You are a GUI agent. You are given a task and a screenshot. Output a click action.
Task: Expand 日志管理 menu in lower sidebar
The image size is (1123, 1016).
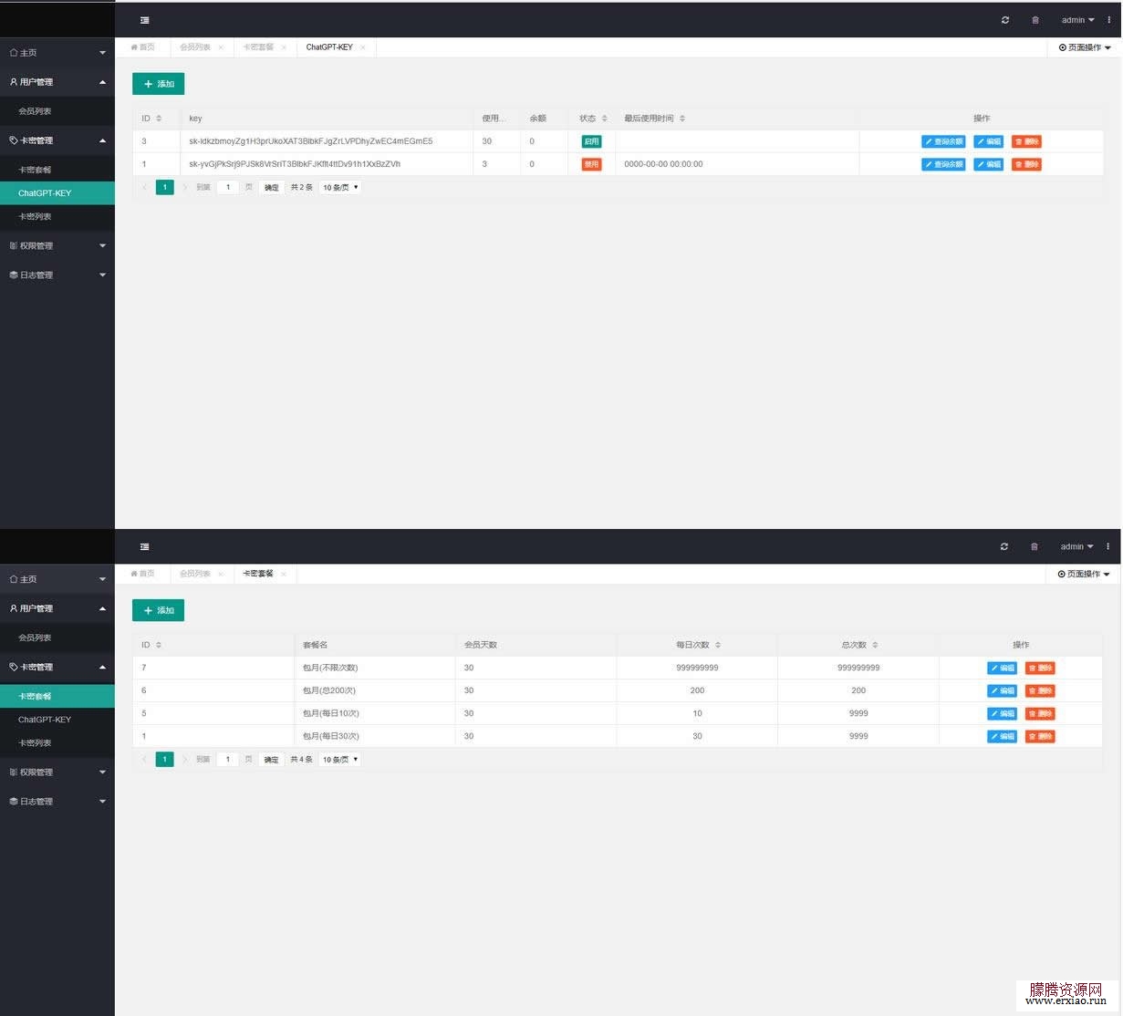click(x=57, y=801)
